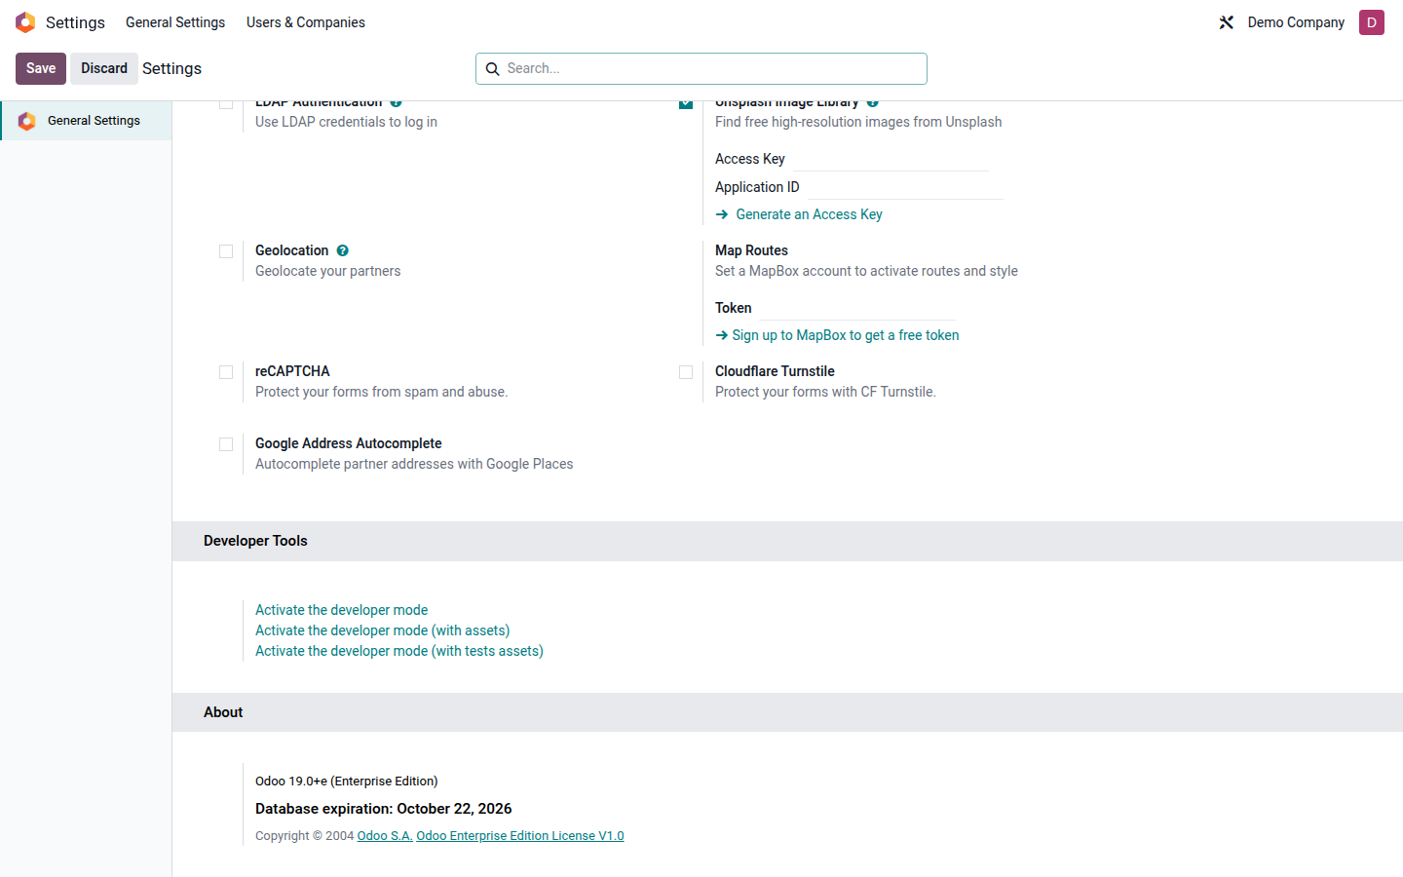Screen dimensions: 1403x877
Task: Click the General Settings sidebar icon
Action: tap(27, 121)
